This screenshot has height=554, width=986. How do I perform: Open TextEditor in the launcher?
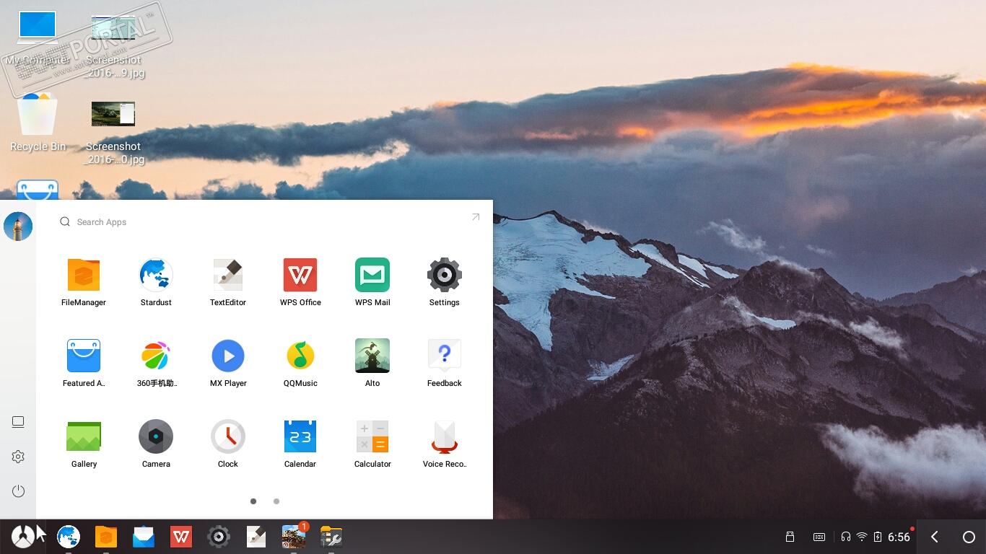(x=228, y=282)
